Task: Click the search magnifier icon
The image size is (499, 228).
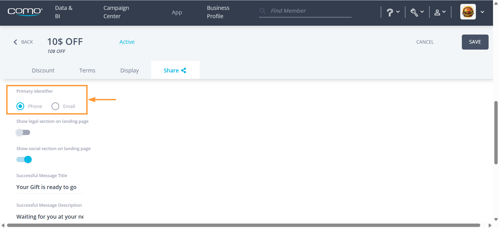Action: tap(262, 11)
